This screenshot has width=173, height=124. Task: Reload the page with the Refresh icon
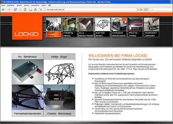click(15, 10)
